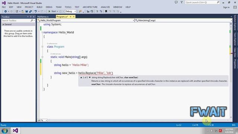This screenshot has width=238, height=134.
Task: Focus the Quick Launch search box
Action: click(x=202, y=3)
